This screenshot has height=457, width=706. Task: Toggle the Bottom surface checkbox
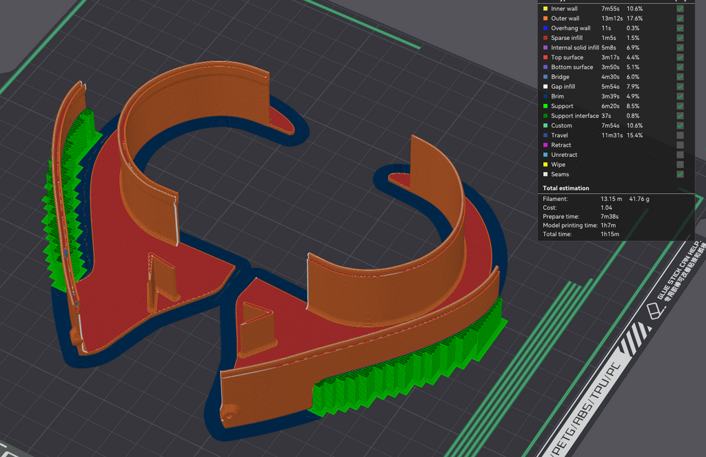[x=680, y=67]
